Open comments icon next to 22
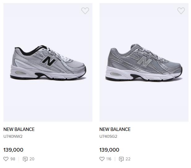Image resolution: width=191 pixels, height=168 pixels. [121, 159]
